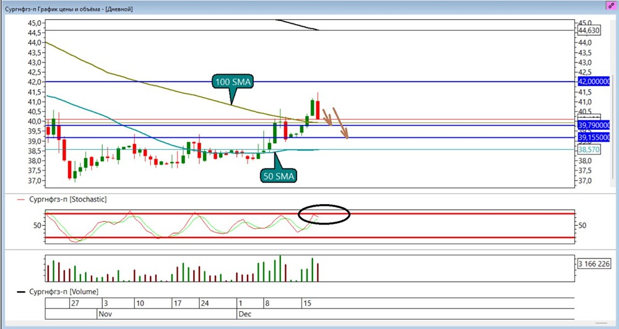
Task: Click date '24' on the time axis
Action: (x=204, y=304)
